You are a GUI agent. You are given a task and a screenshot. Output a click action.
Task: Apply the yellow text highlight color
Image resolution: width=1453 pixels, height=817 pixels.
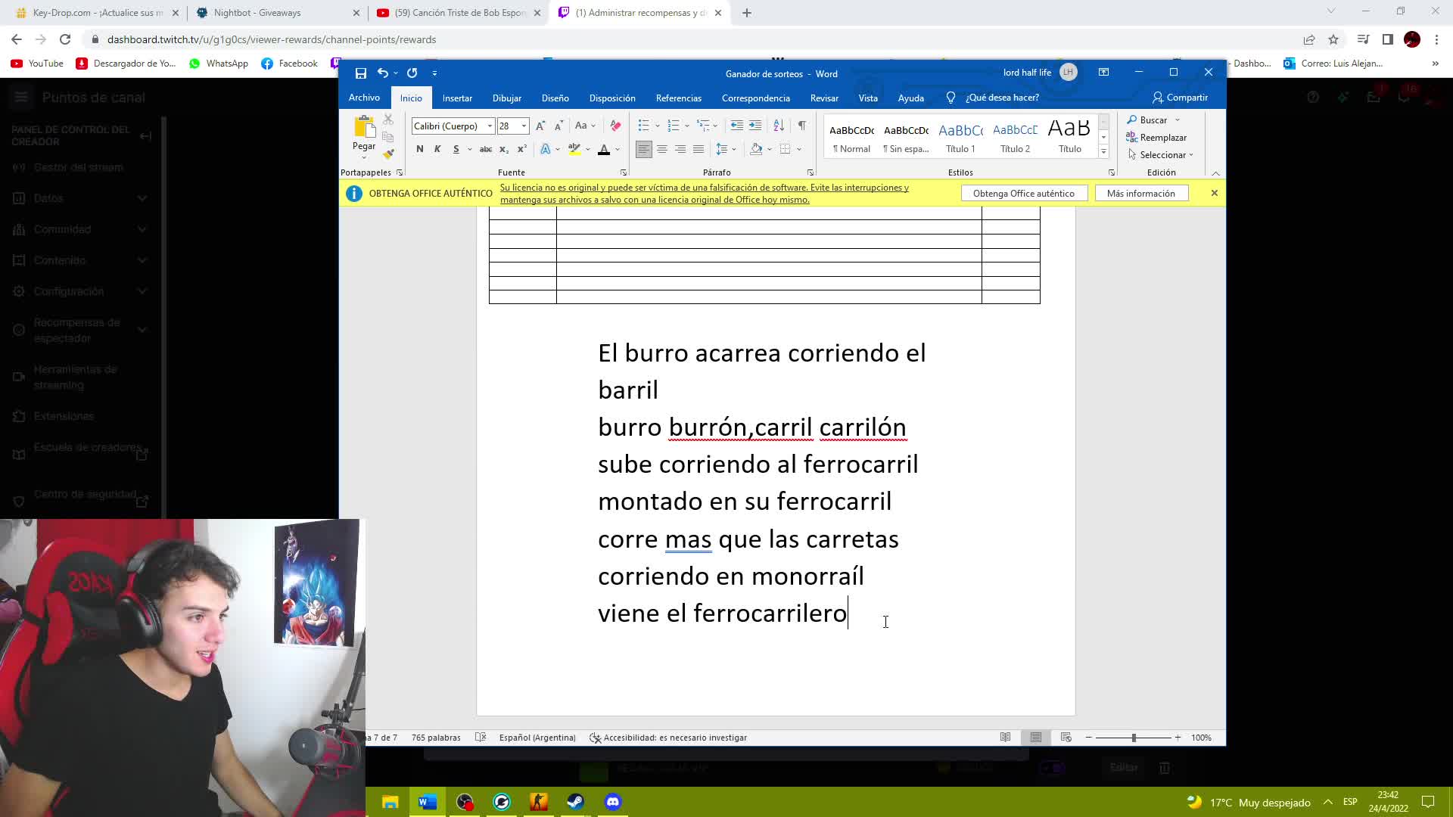coord(574,149)
